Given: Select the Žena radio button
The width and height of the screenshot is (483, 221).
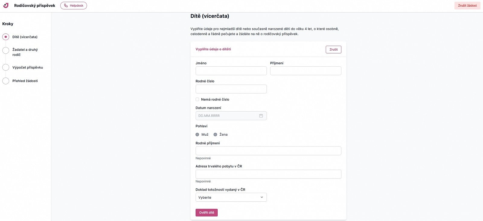Looking at the screenshot, I should coord(215,134).
